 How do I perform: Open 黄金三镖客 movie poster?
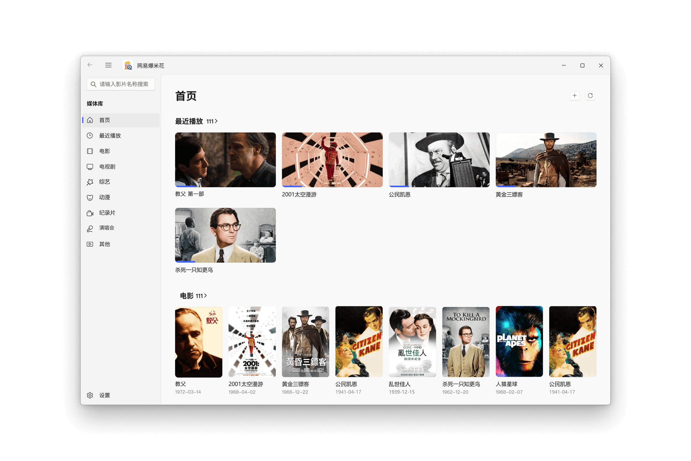pos(305,342)
